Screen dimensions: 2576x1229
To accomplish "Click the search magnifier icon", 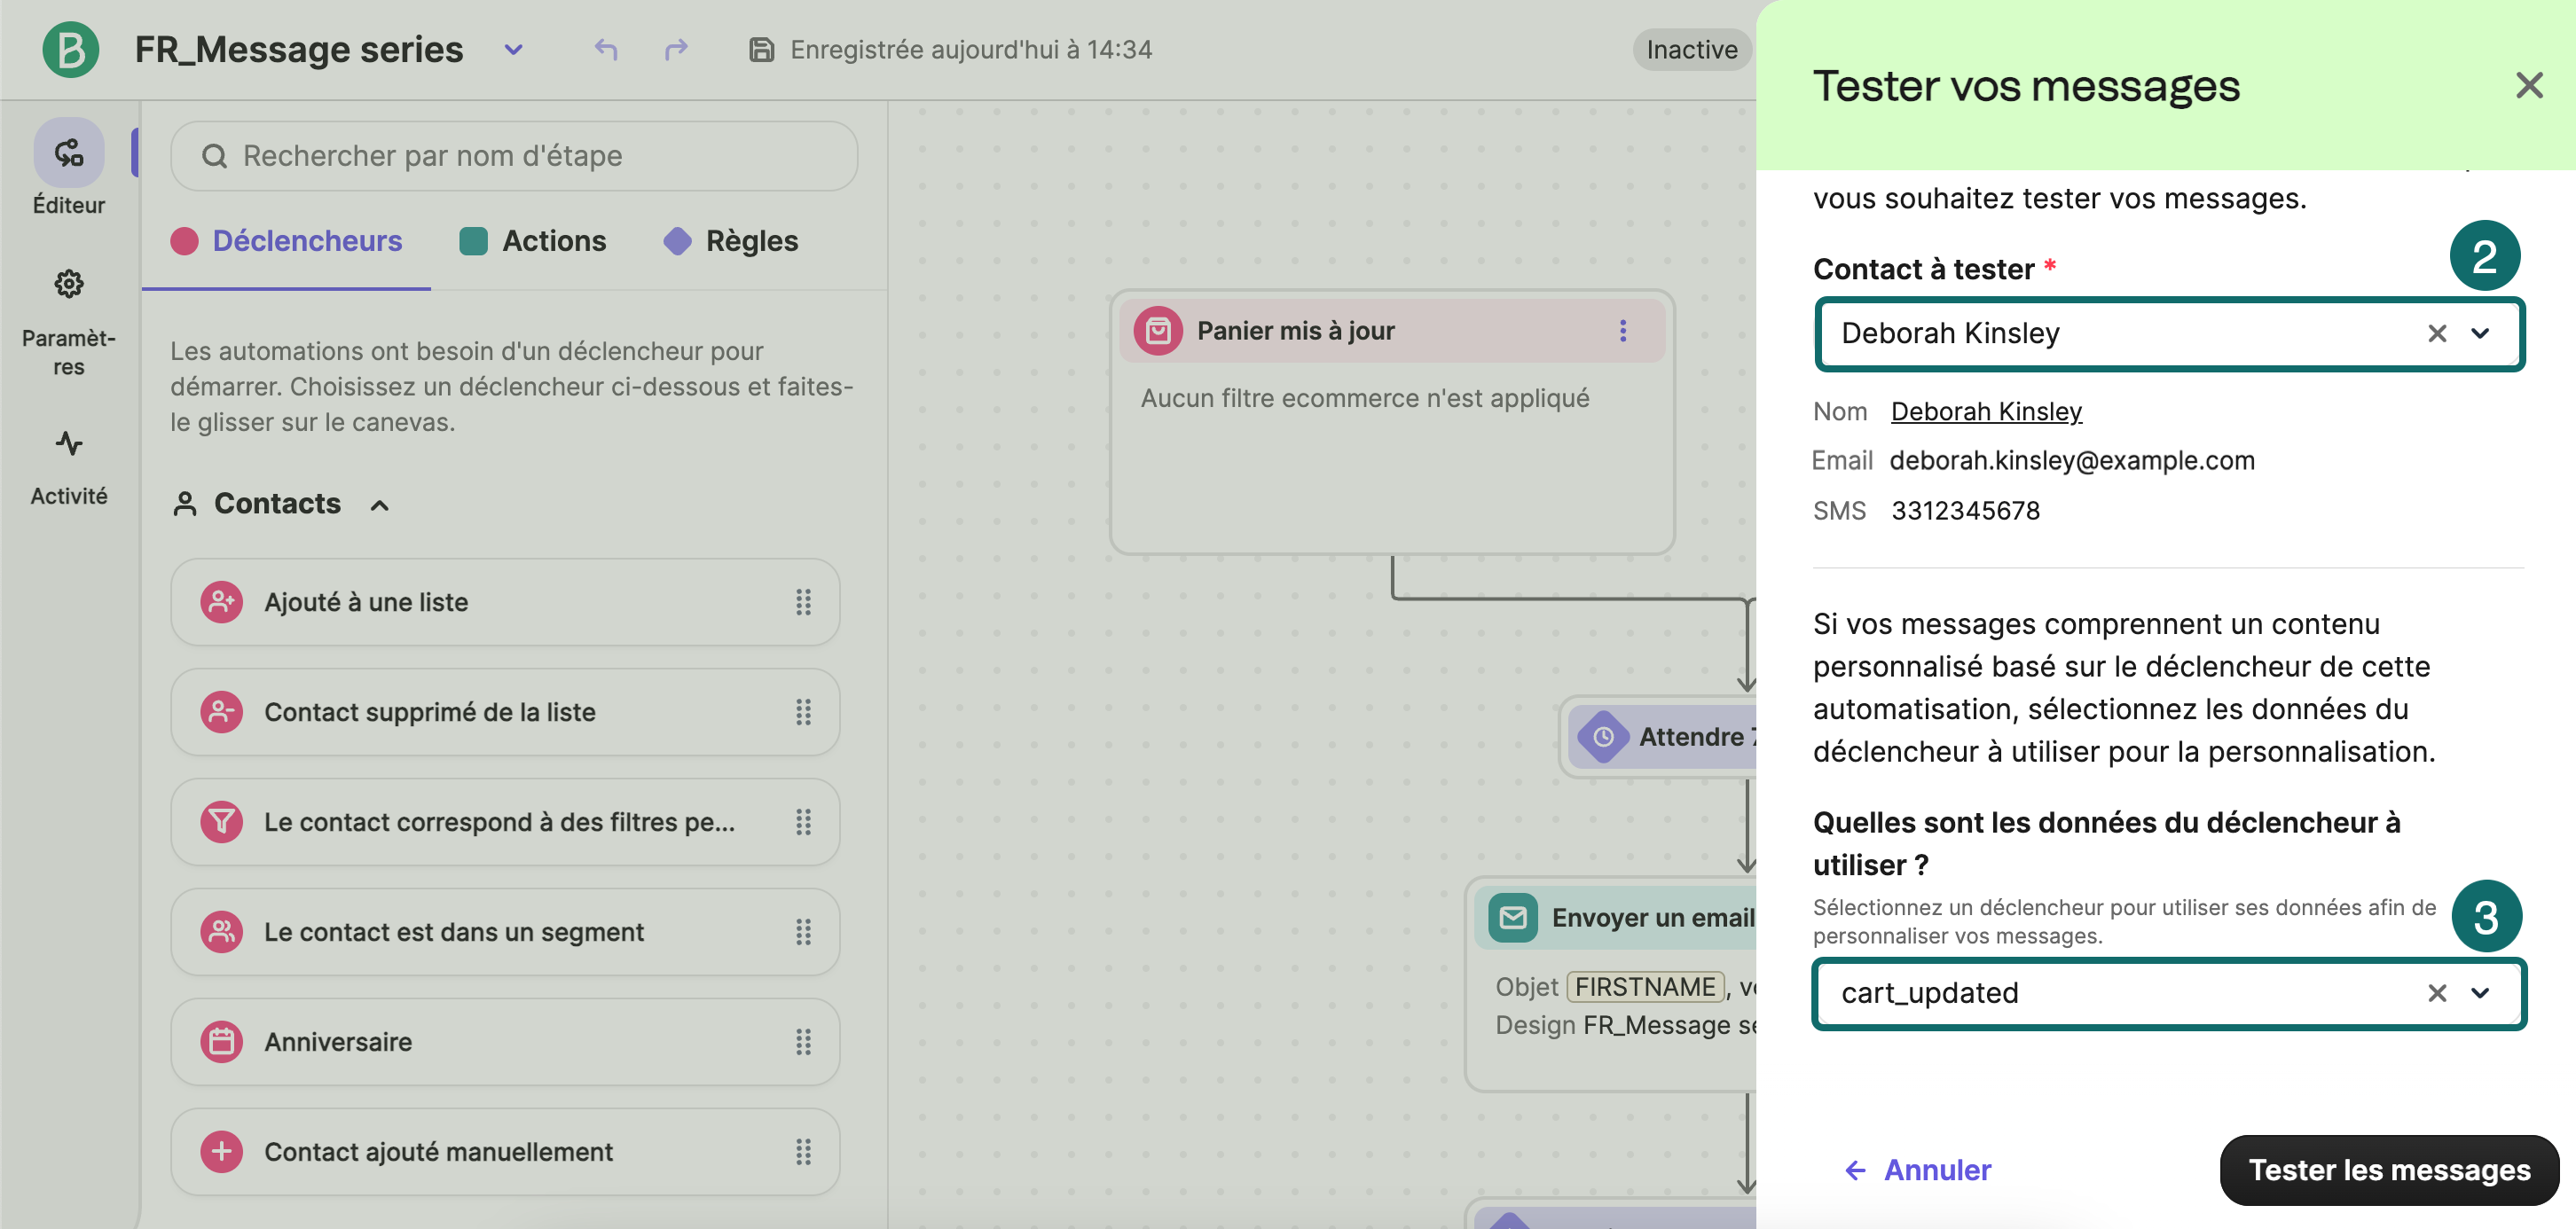I will click(214, 156).
